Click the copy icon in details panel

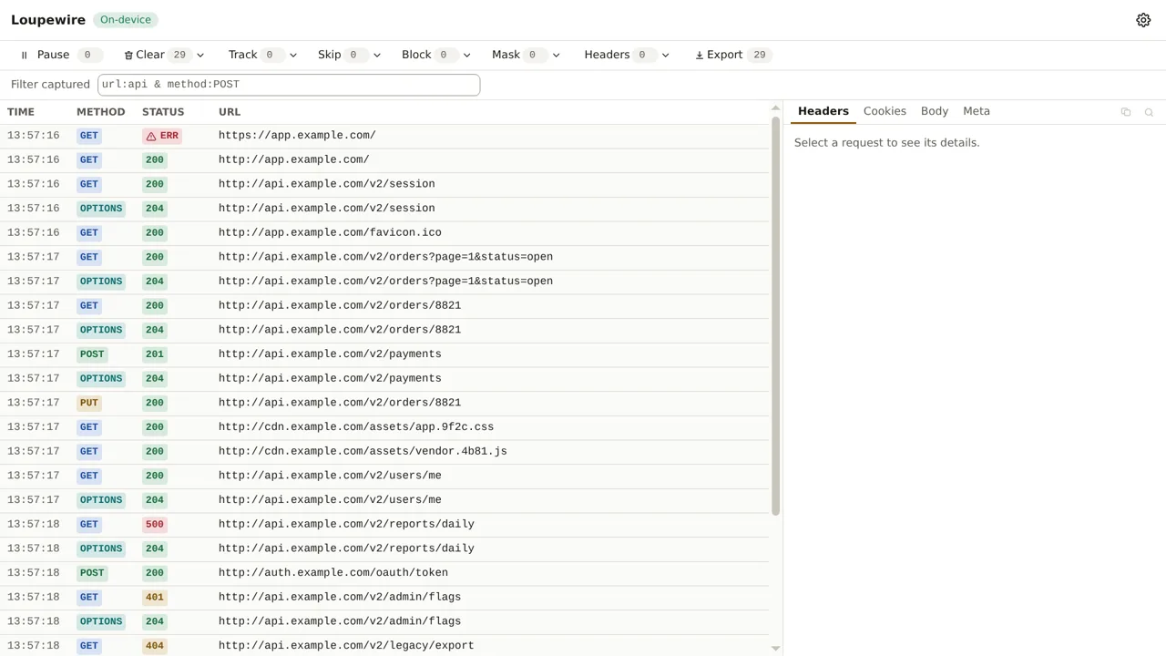click(1126, 112)
